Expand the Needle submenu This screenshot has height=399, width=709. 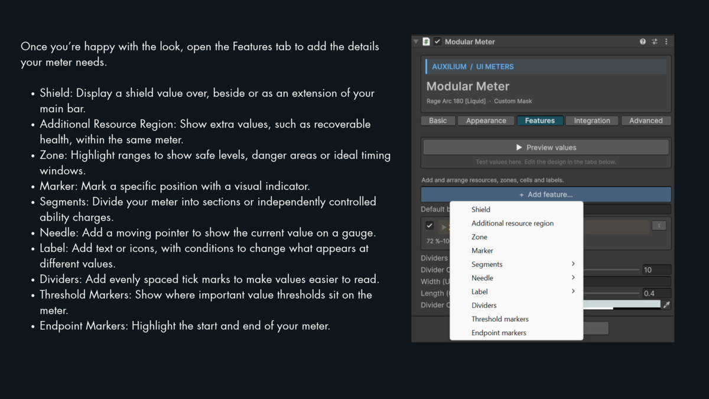516,278
